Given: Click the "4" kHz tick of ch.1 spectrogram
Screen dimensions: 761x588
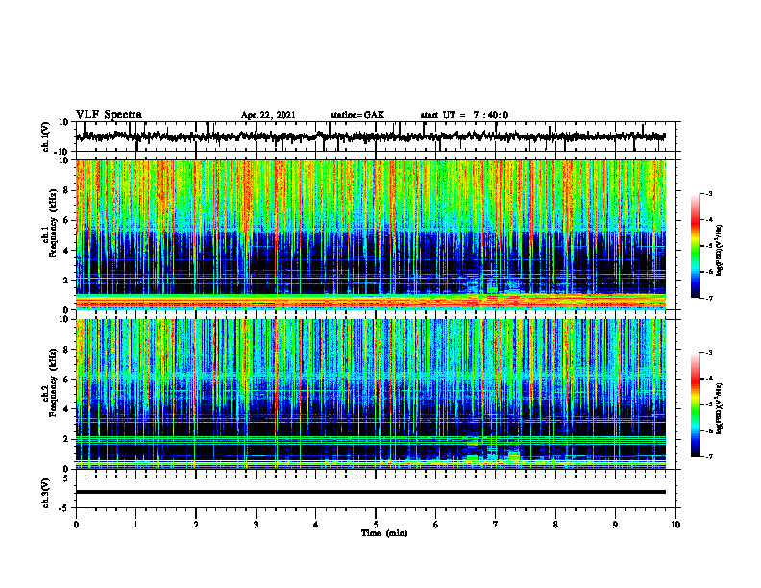Looking at the screenshot, I should click(x=67, y=251).
